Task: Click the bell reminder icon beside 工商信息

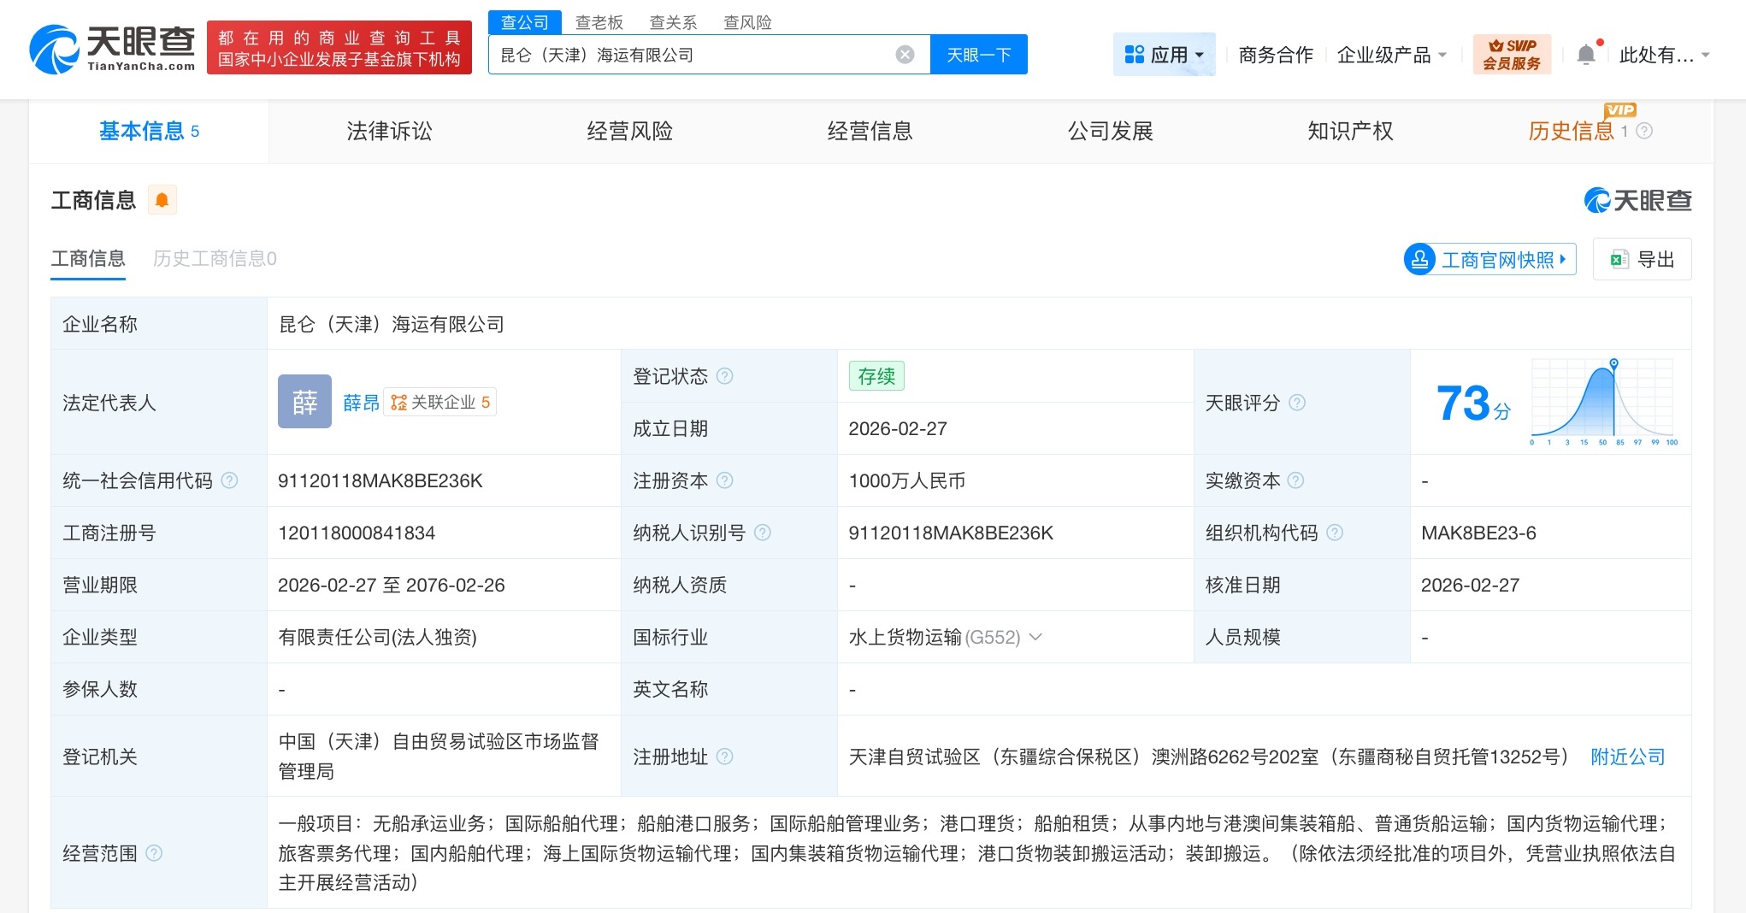Action: [x=162, y=199]
